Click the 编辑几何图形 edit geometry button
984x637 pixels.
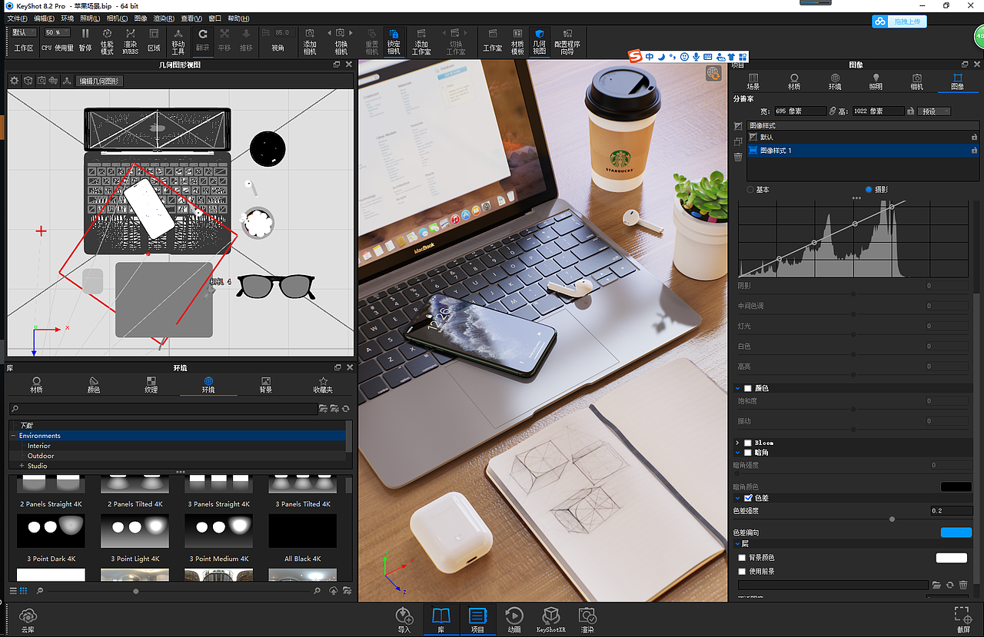click(x=100, y=81)
